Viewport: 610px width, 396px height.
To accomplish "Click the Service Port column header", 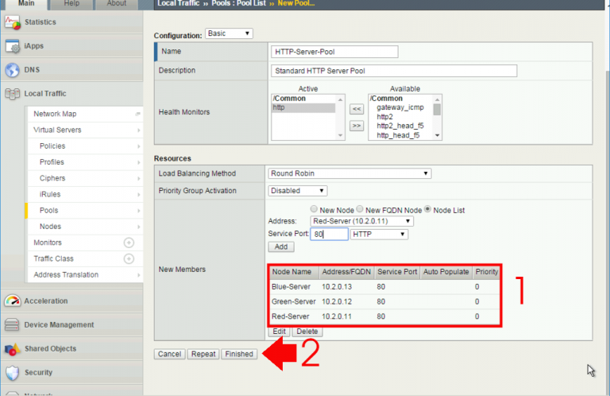I will 397,272.
